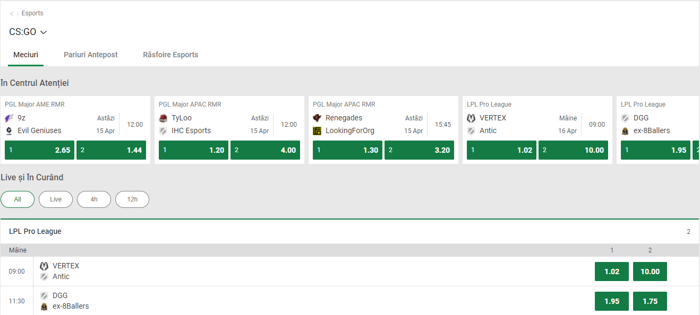
Task: Click the LookingForOrg team logo
Action: click(317, 131)
